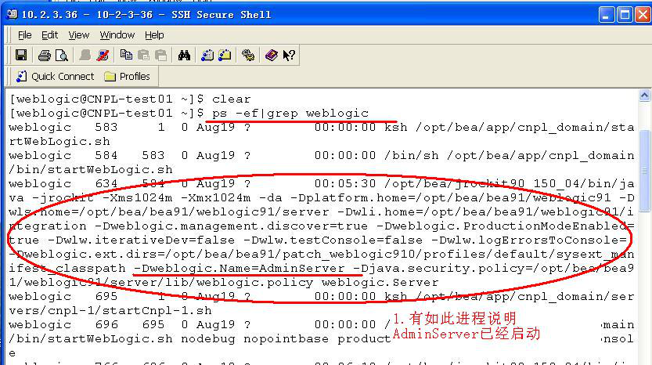The image size is (652, 365).
Task: Click the first Paste clipboard icon
Action: coord(143,55)
